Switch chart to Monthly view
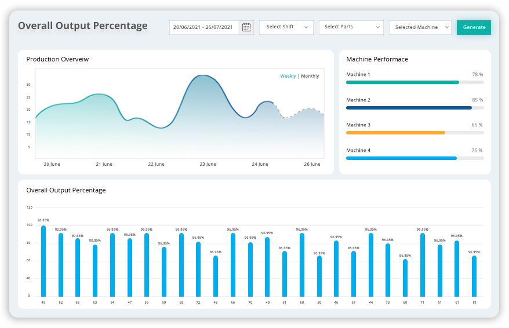Viewport: 509px width, 328px height. (310, 76)
